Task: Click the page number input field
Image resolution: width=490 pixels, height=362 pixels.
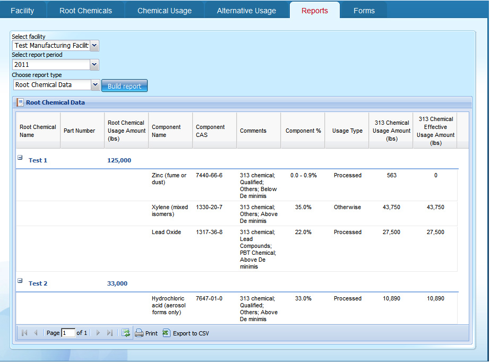Action: [x=68, y=333]
